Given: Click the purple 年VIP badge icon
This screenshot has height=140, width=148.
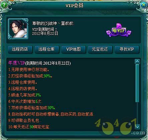Looking at the screenshot, I should [119, 30].
